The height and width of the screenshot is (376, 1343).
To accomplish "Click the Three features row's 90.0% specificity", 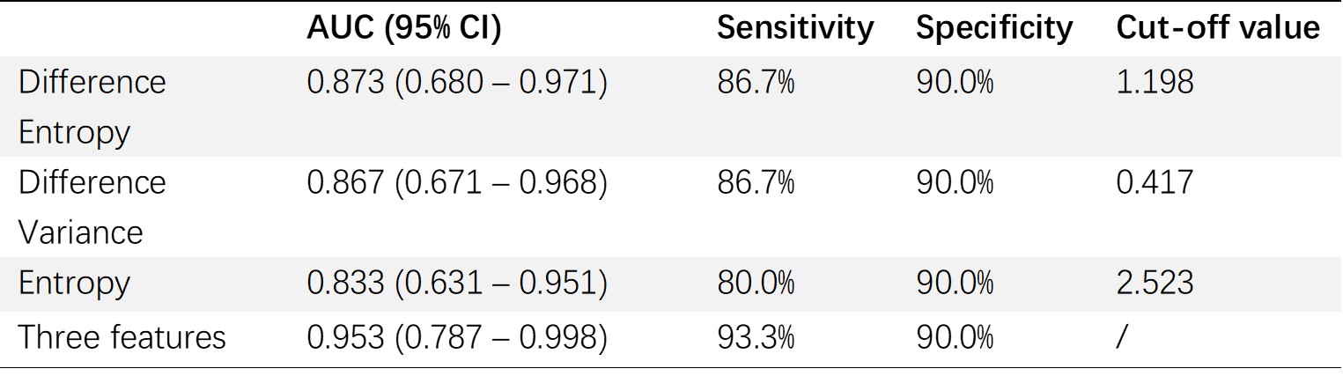I will pos(956,337).
